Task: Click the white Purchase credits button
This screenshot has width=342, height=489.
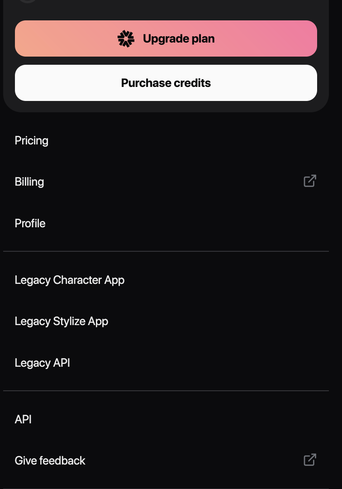Action: 166,83
